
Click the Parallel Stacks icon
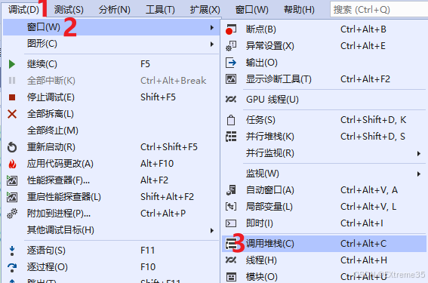[231, 137]
